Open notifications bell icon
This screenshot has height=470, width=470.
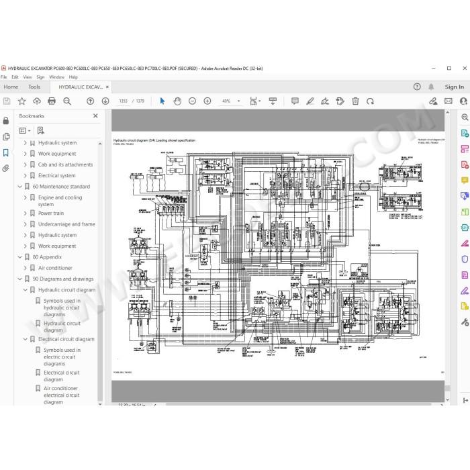[431, 87]
